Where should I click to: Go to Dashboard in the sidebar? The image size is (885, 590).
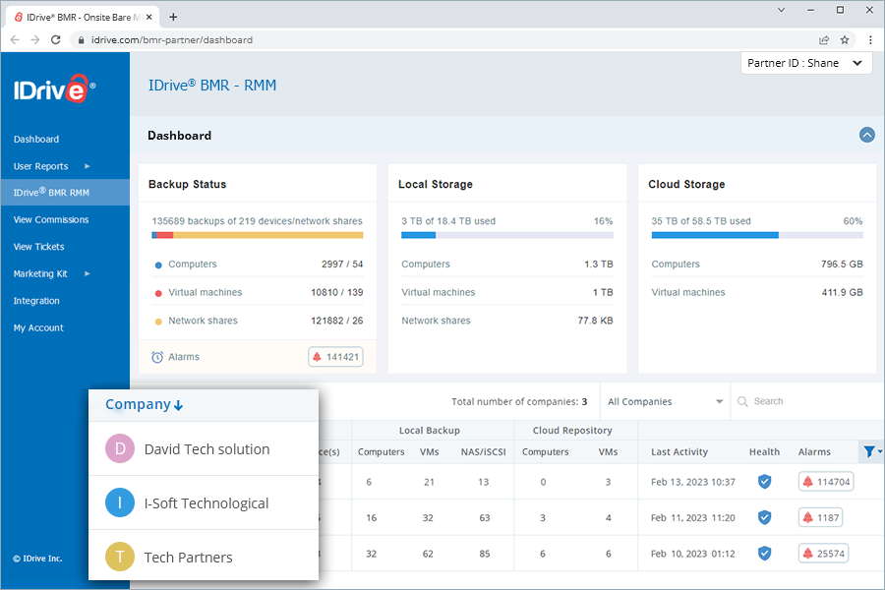tap(36, 139)
